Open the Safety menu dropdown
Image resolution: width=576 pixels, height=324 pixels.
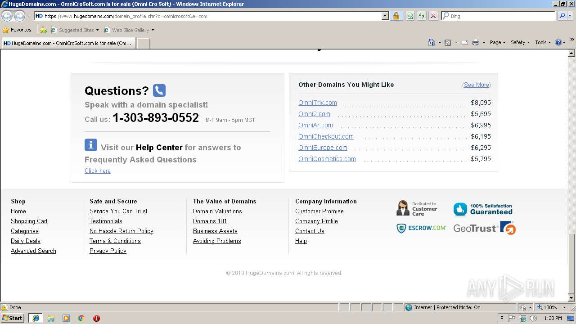[x=520, y=42]
